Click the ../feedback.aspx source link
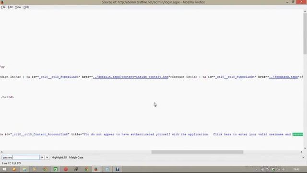The height and width of the screenshot is (173, 307). tap(283, 77)
